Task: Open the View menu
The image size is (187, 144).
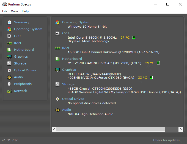Action: 14,11
